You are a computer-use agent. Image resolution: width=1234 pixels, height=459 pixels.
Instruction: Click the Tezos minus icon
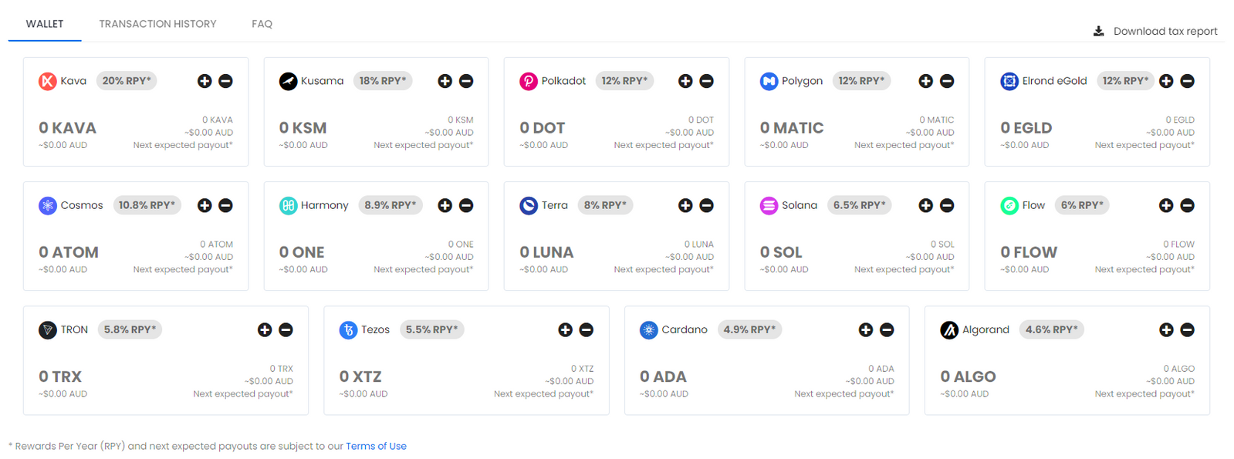pos(587,330)
